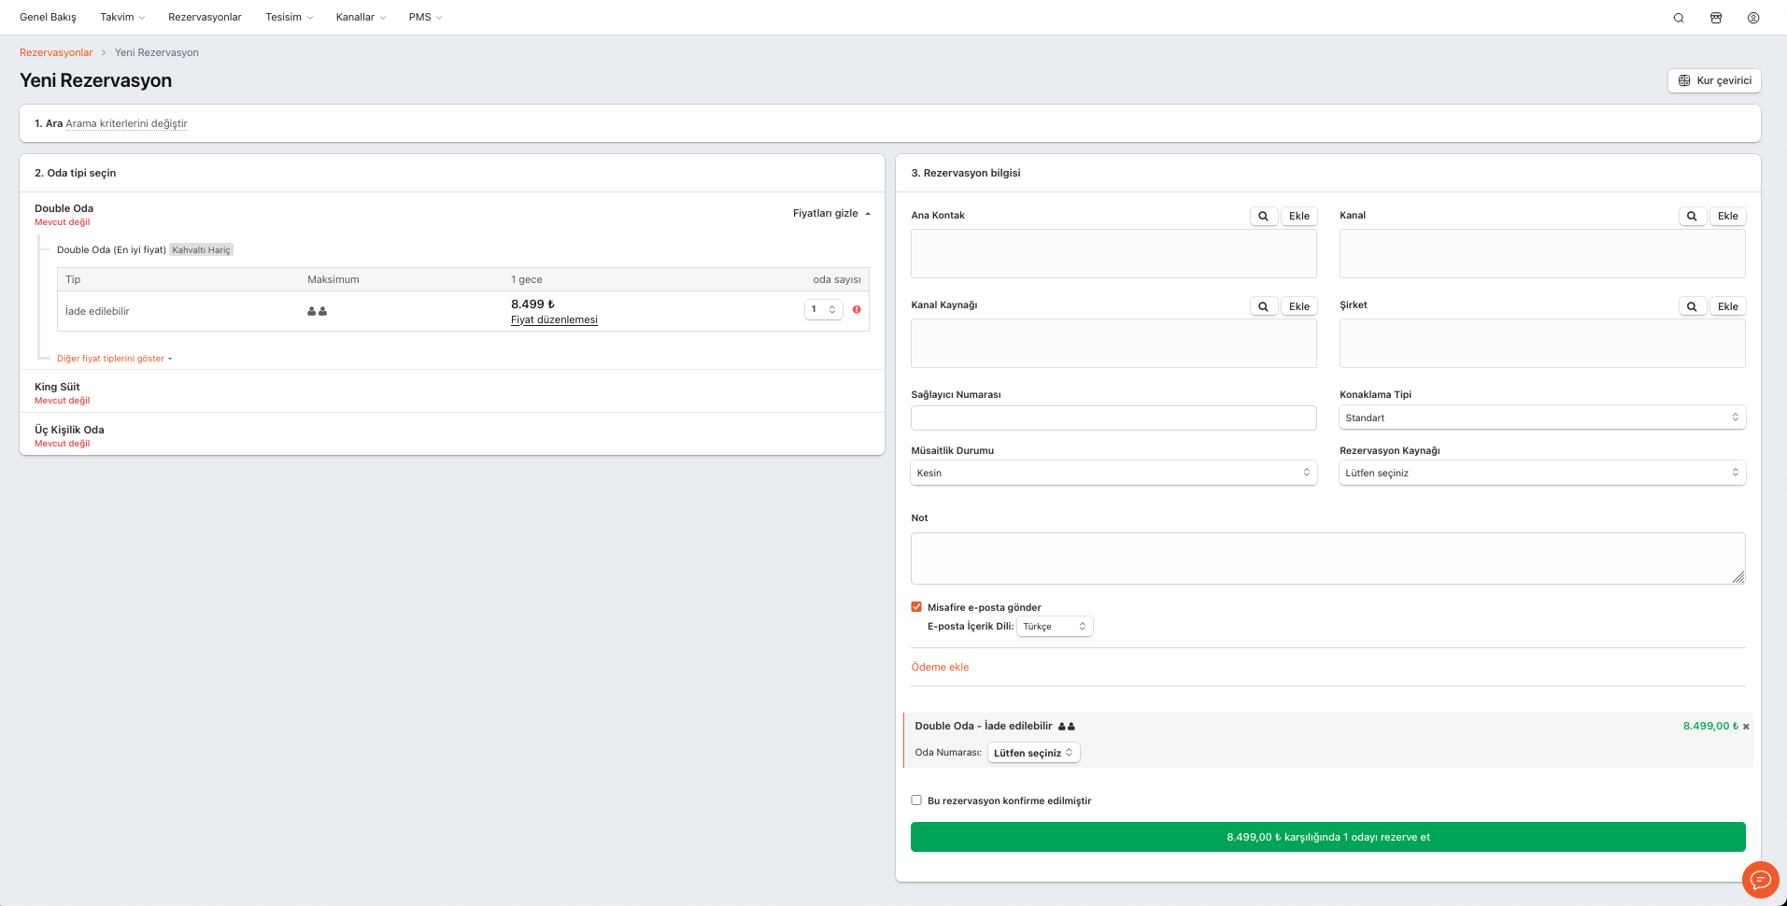
Task: Click into the Not text area
Action: pyautogui.click(x=1327, y=559)
